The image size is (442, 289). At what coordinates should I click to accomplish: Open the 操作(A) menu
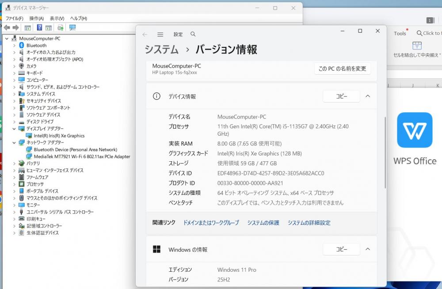coord(36,19)
